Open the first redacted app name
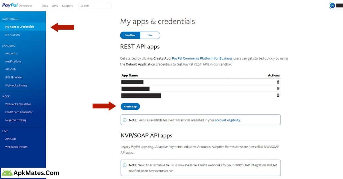 pos(132,82)
